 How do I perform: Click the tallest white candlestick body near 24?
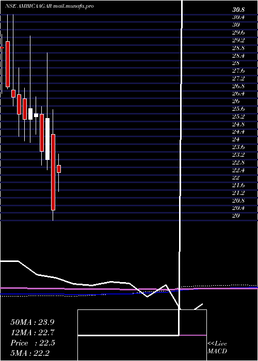47,139
